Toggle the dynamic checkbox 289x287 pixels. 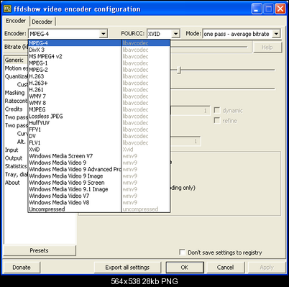217,110
